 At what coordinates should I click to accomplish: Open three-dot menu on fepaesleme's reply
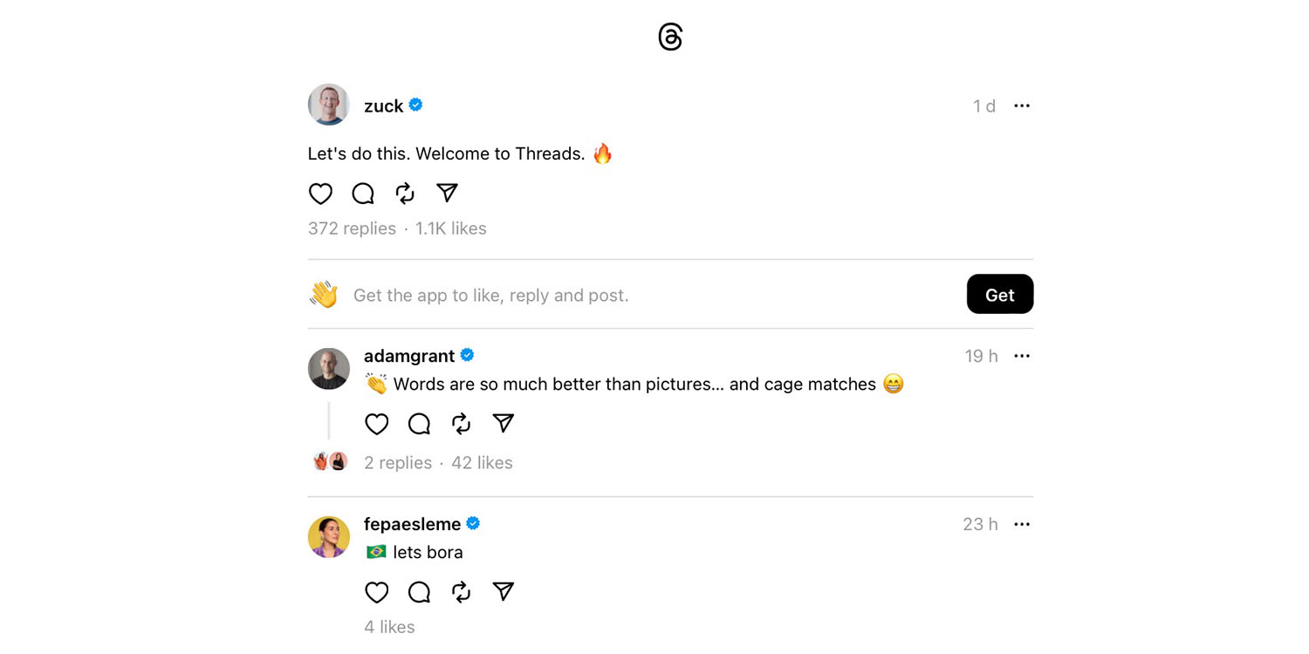pos(1022,524)
